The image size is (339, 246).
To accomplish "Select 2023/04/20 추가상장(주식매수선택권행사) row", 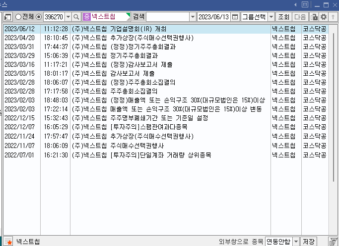I will [x=166, y=38].
